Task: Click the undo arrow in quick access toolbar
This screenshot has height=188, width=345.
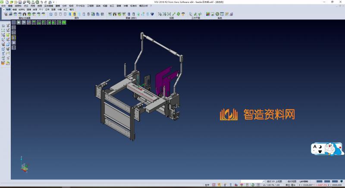Action: [x=42, y=2]
